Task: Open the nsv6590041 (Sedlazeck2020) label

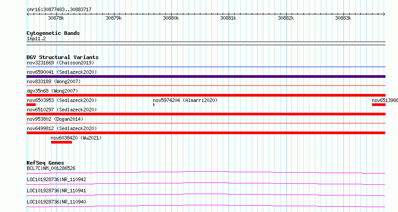Action: [x=62, y=72]
